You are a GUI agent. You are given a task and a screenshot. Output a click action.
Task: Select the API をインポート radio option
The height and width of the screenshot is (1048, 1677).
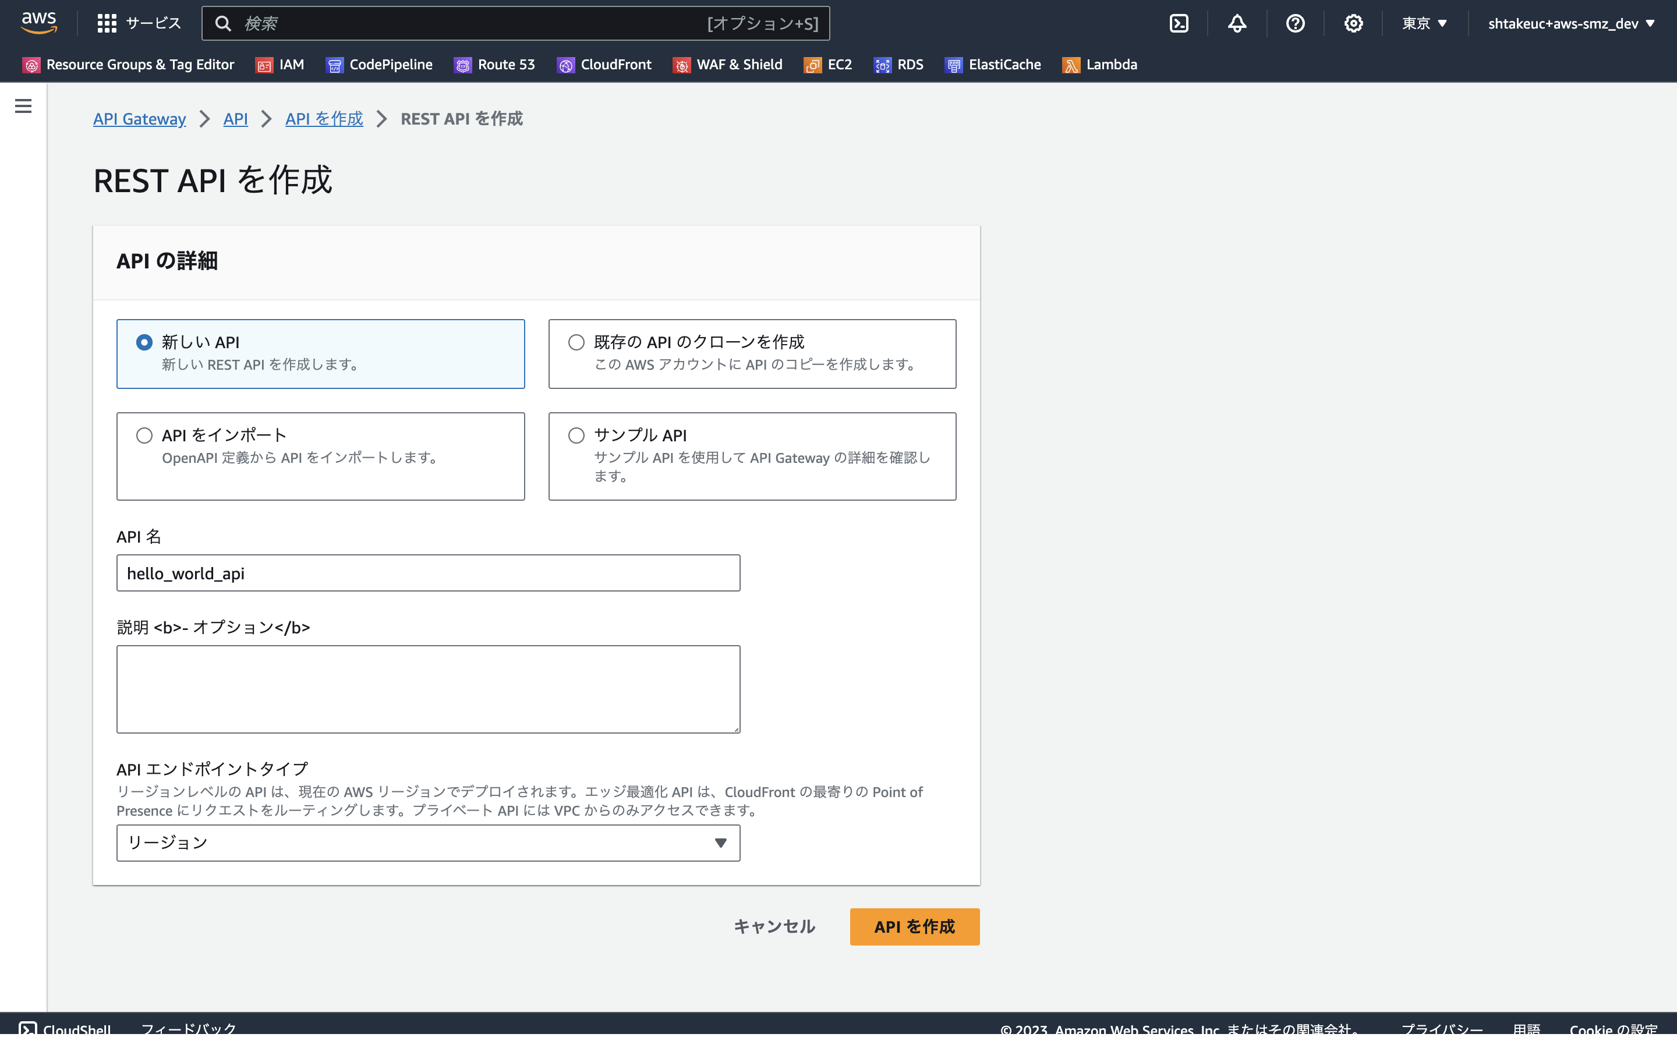coord(144,436)
